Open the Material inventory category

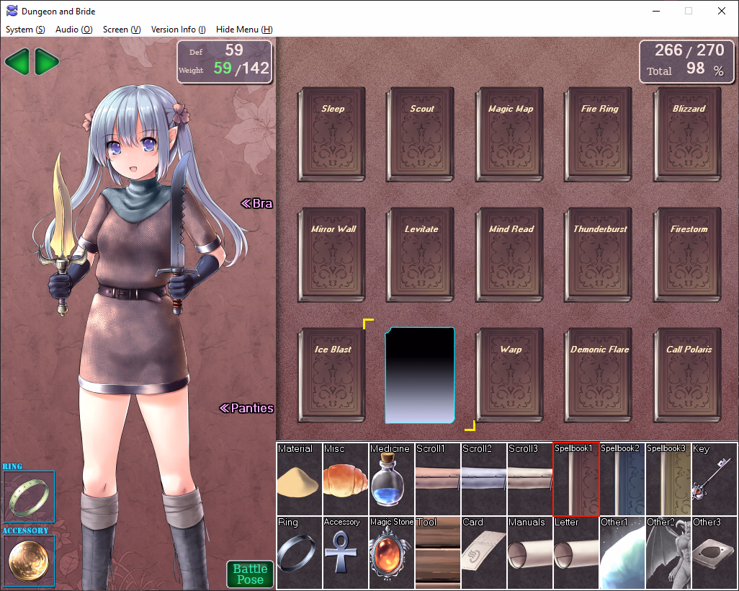[299, 479]
